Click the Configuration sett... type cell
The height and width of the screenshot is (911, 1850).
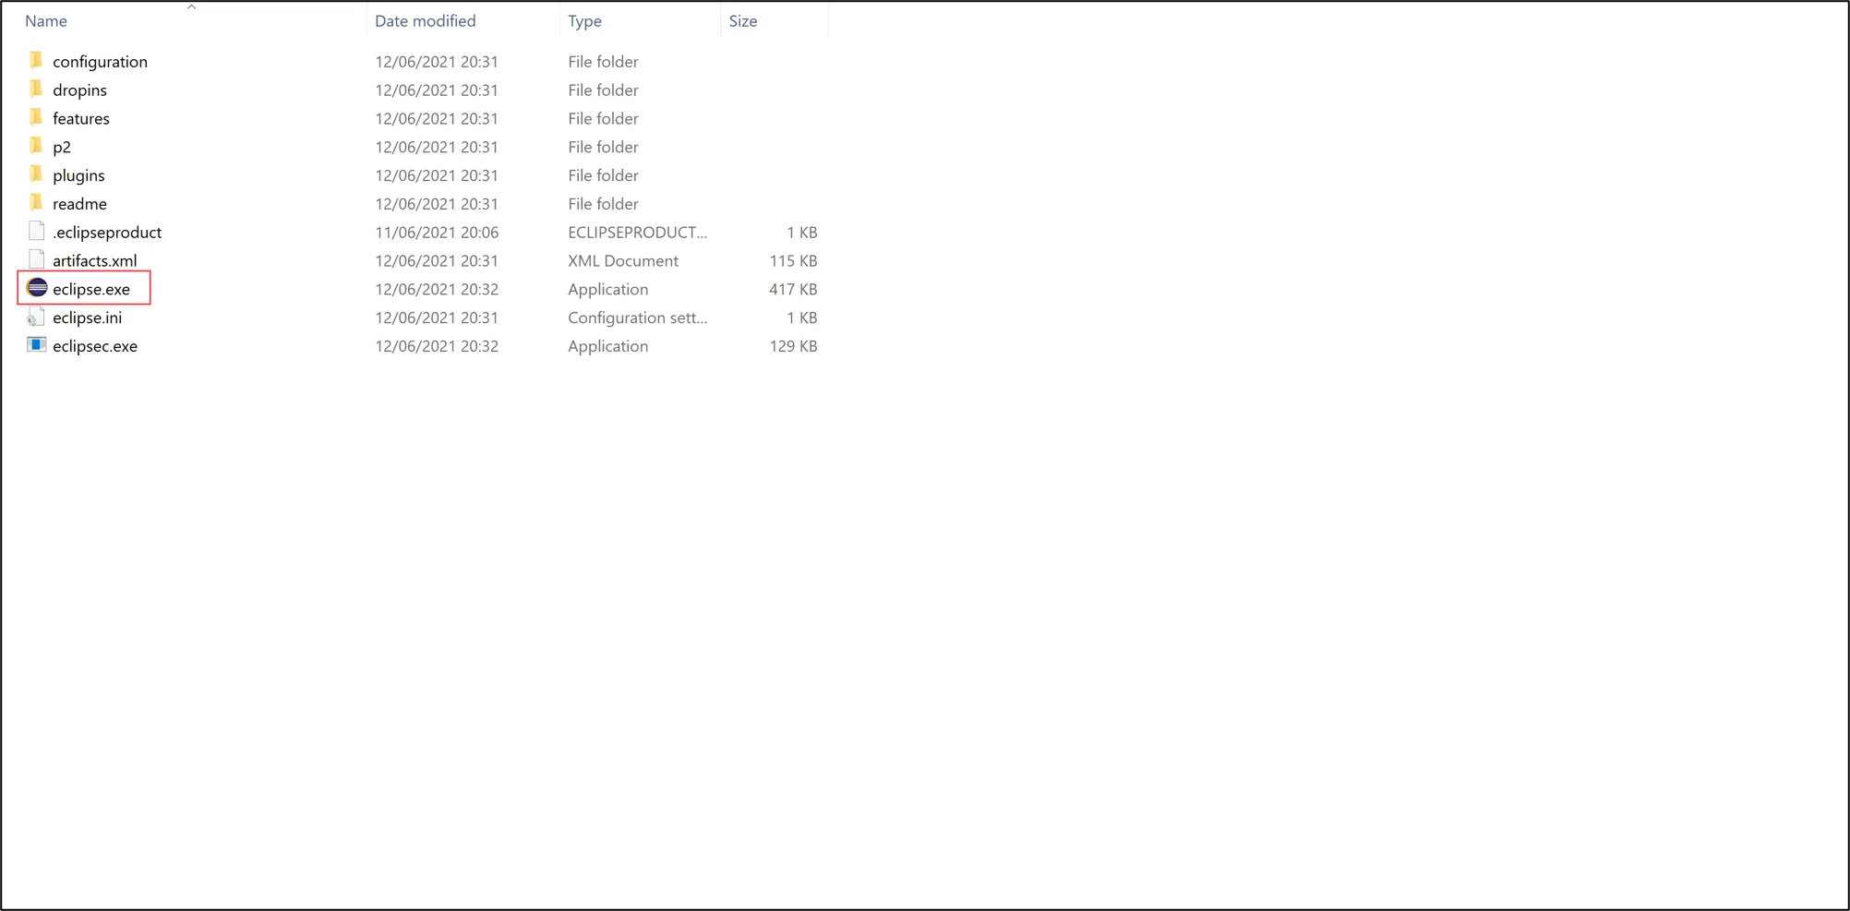coord(638,318)
